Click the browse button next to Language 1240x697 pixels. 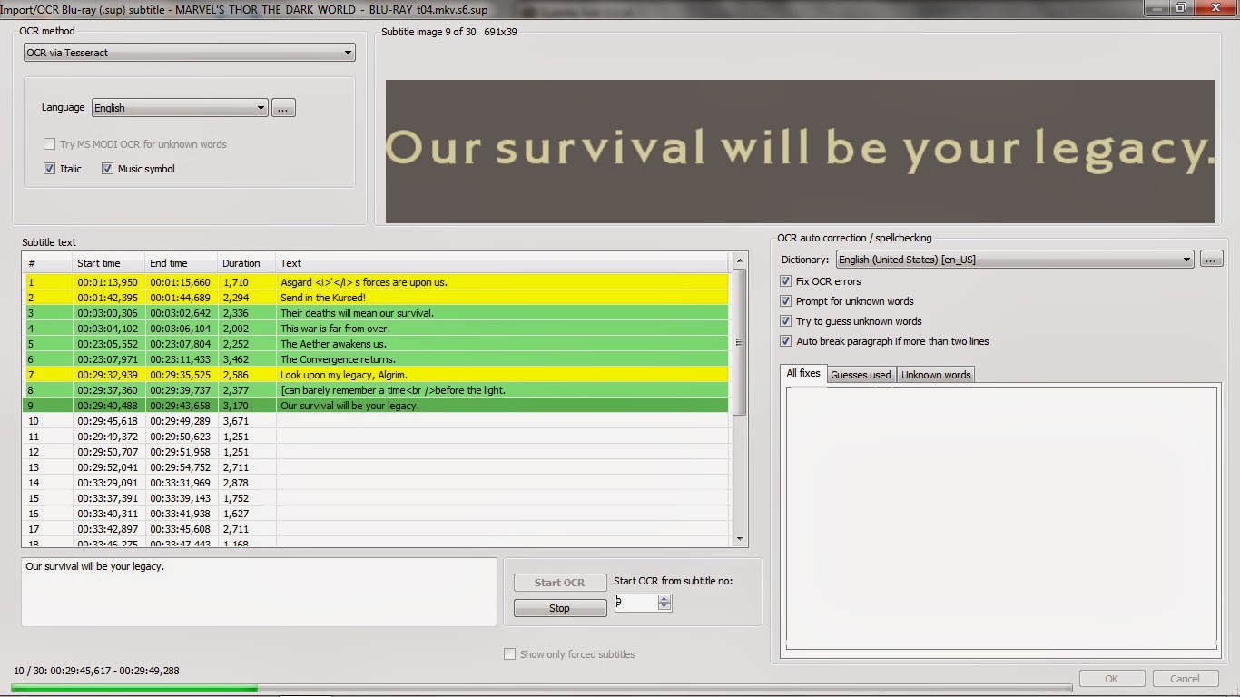[x=283, y=108]
